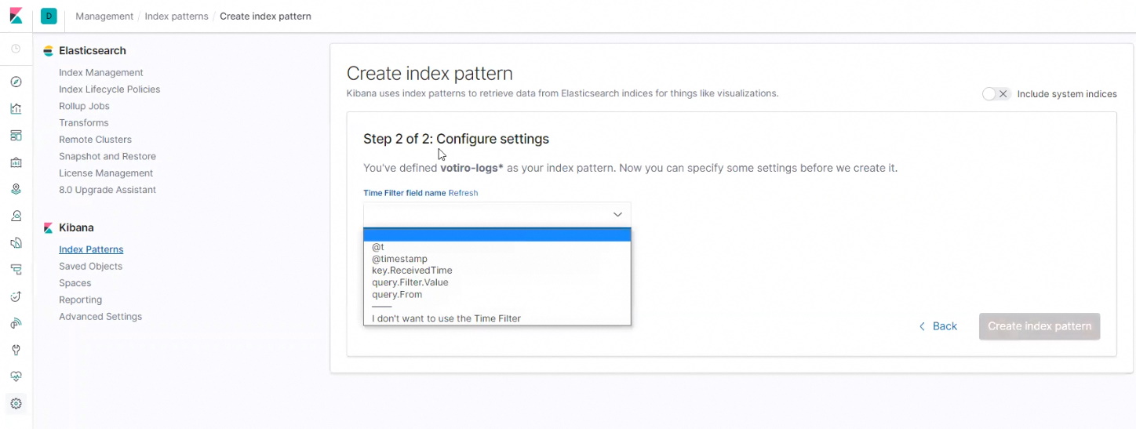Click Create index pattern button
This screenshot has height=429, width=1136.
[x=1040, y=326]
